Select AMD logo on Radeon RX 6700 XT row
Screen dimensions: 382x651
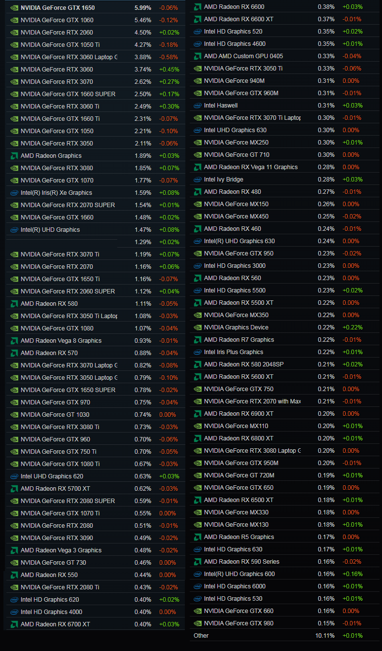(14, 624)
